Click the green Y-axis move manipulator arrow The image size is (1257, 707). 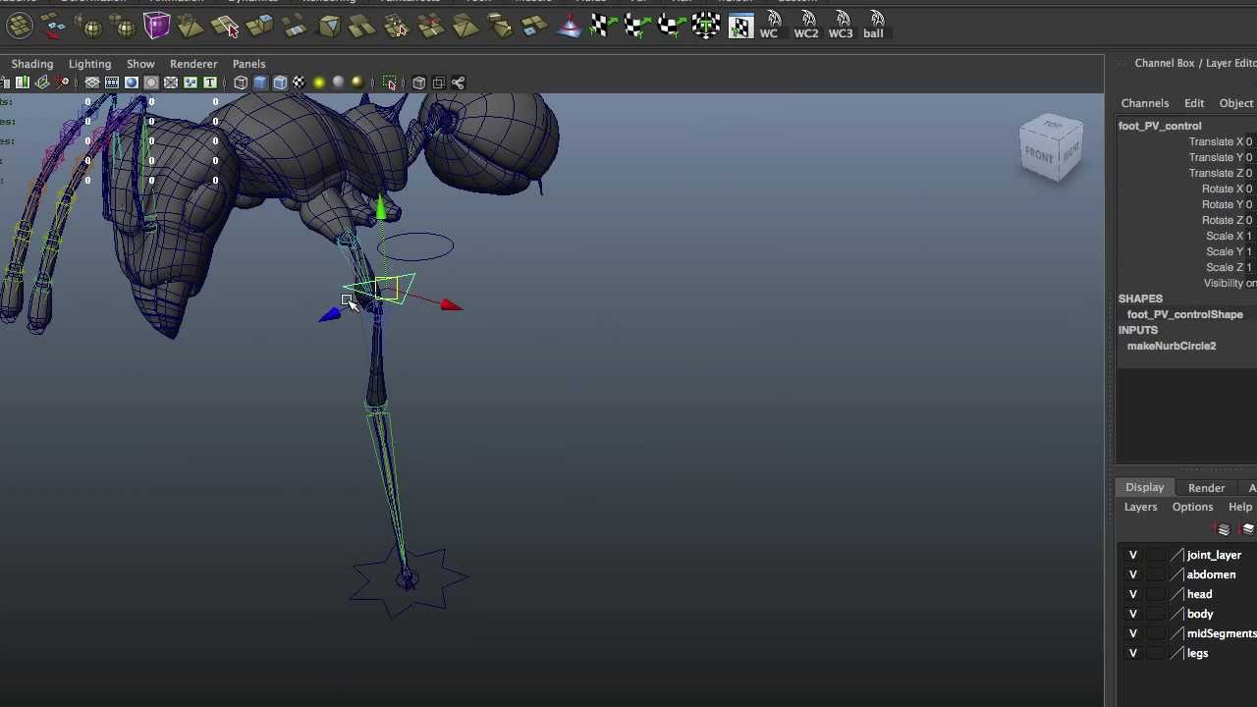coord(380,207)
